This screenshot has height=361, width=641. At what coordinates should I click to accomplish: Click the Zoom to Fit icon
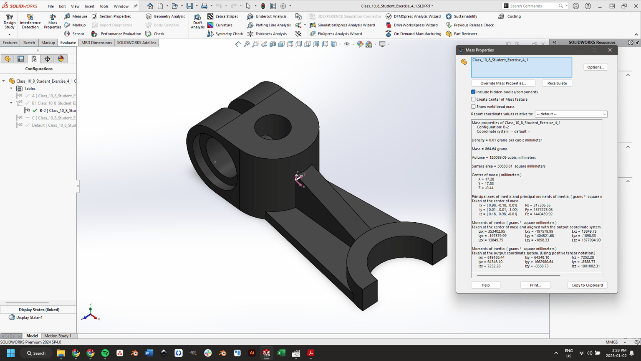pos(247,44)
